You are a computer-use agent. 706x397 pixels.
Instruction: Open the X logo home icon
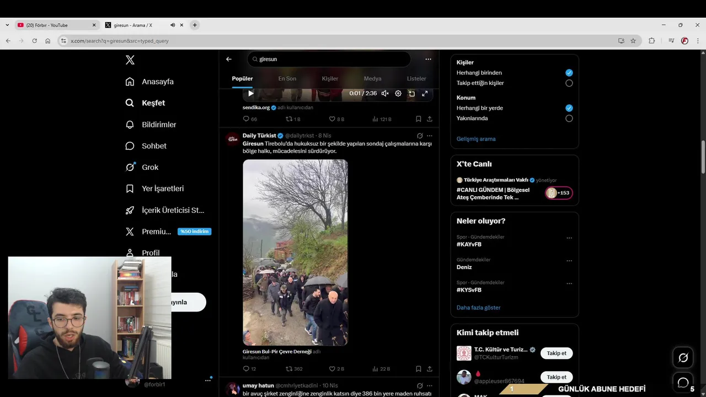(x=130, y=60)
